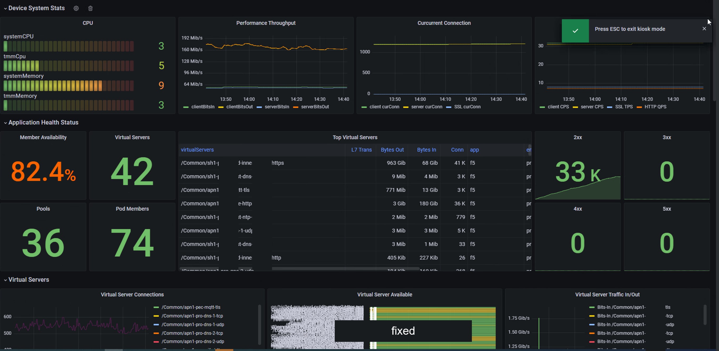Click green checkmark on kiosk mode toast

(575, 31)
